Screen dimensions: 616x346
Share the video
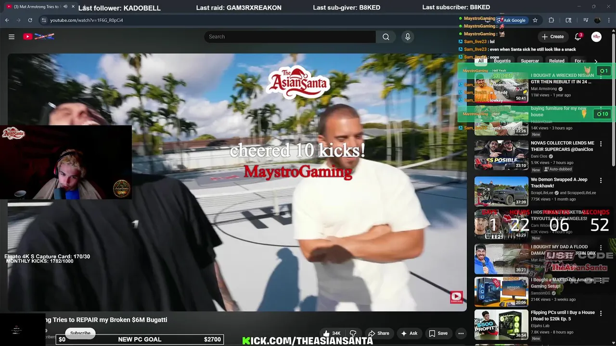click(x=378, y=333)
